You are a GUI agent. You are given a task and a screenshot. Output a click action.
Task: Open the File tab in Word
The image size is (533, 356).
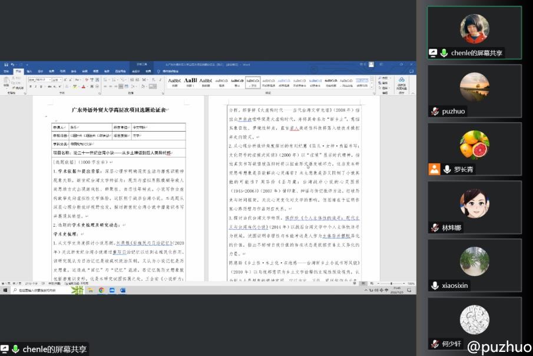pos(6,71)
